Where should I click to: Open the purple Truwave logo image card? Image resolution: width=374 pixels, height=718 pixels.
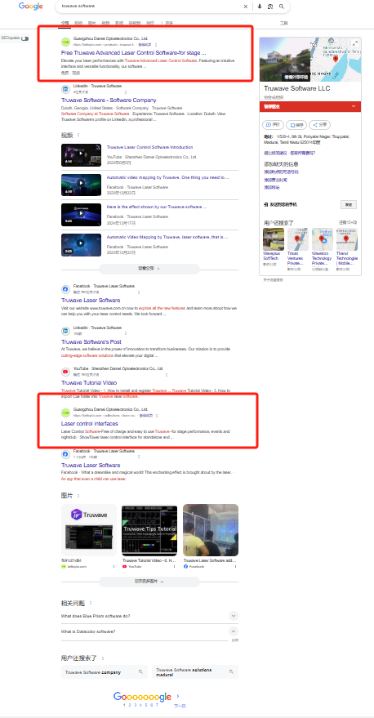tap(89, 530)
